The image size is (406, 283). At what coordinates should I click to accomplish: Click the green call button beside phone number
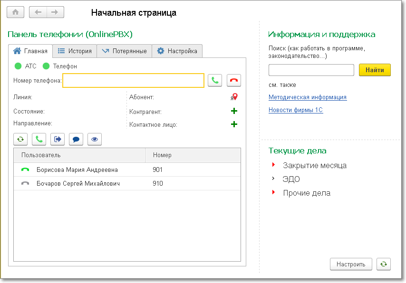pyautogui.click(x=215, y=80)
